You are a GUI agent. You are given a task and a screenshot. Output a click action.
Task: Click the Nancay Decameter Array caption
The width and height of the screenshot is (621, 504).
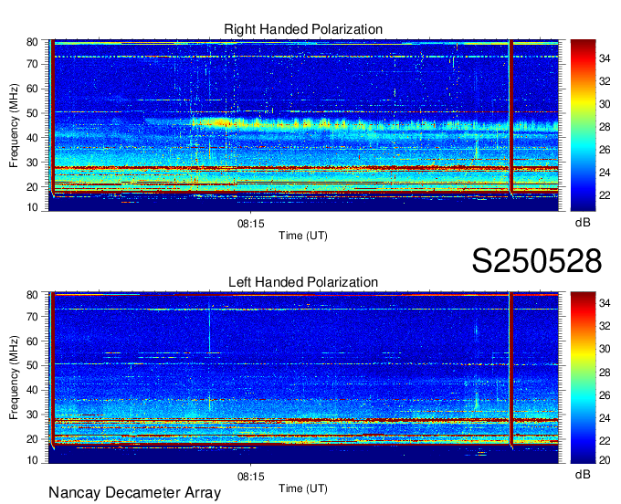click(134, 493)
